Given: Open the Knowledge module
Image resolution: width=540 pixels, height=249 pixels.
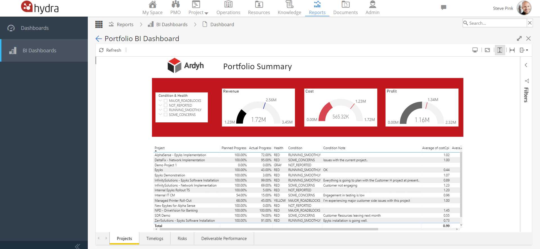Looking at the screenshot, I should [x=289, y=8].
